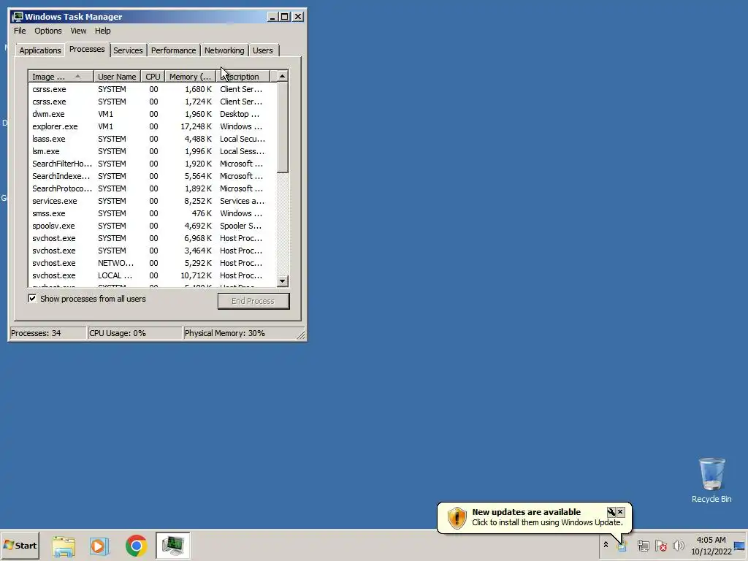Open the Options menu
This screenshot has width=748, height=561.
pyautogui.click(x=47, y=31)
